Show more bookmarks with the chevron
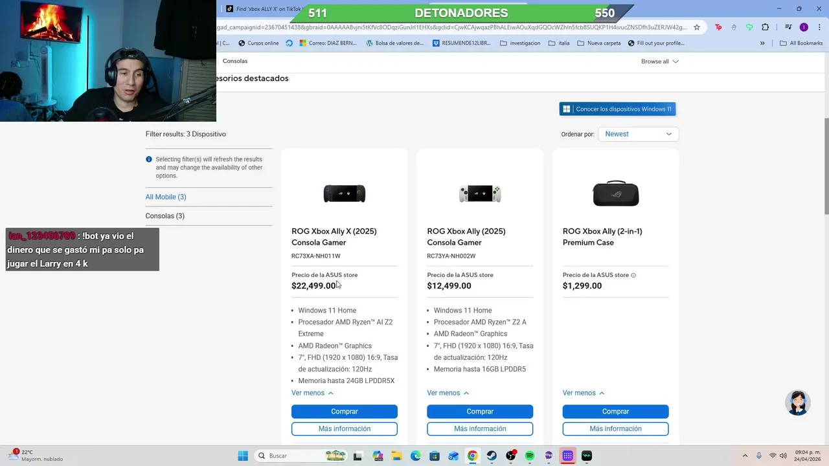 (762, 43)
